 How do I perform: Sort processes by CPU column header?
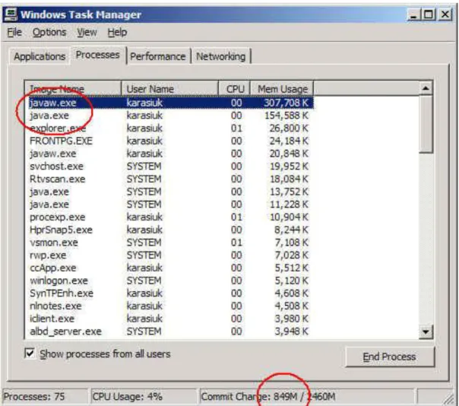pyautogui.click(x=235, y=88)
